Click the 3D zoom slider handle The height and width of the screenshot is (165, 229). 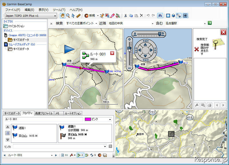(x=129, y=48)
